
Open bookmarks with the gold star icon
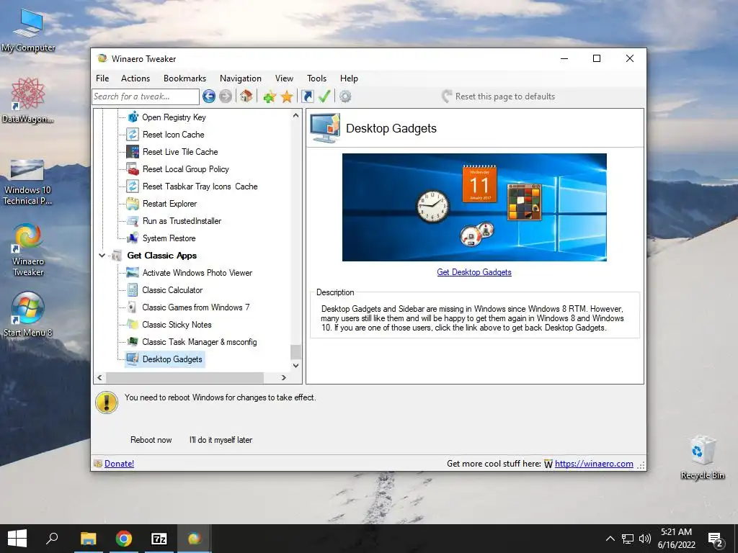click(287, 97)
